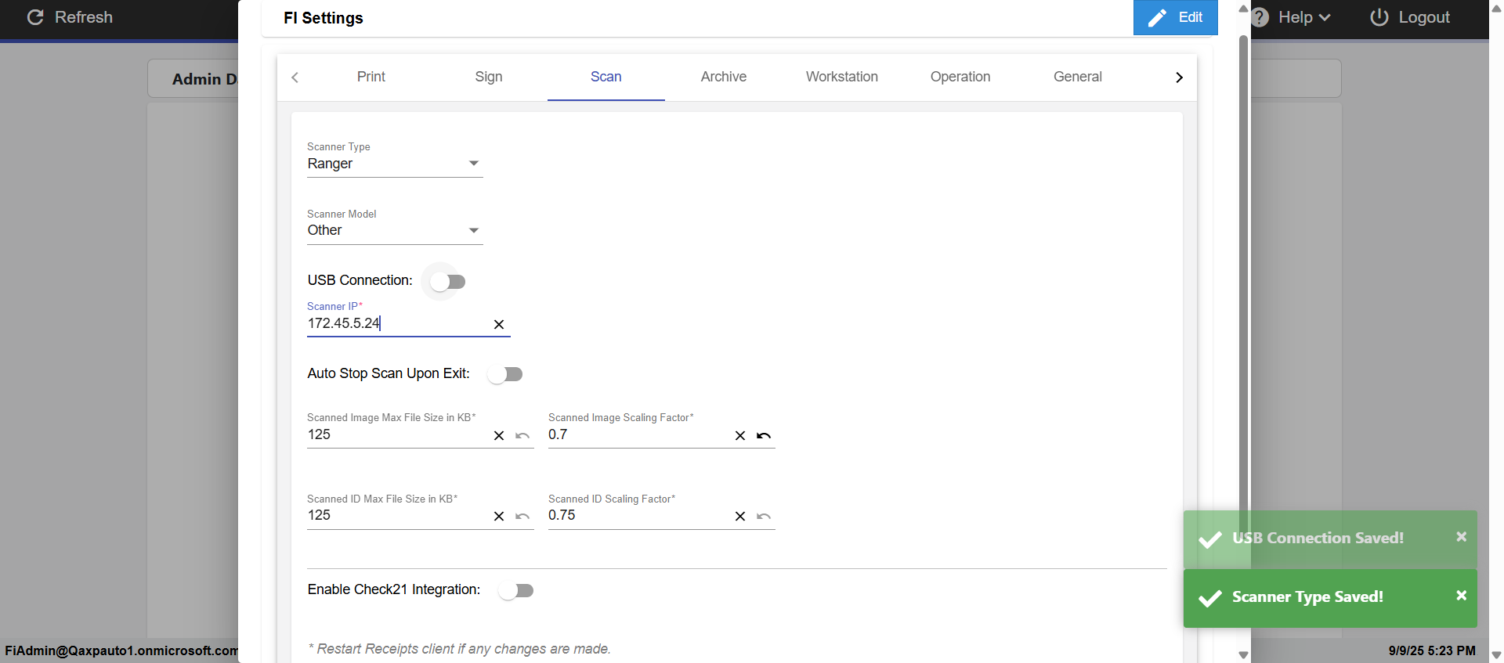Open the Scanner Type dropdown

(394, 164)
